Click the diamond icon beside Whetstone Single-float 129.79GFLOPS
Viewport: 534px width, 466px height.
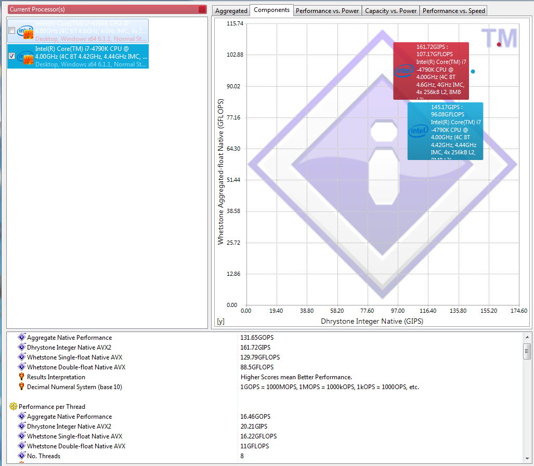(22, 357)
